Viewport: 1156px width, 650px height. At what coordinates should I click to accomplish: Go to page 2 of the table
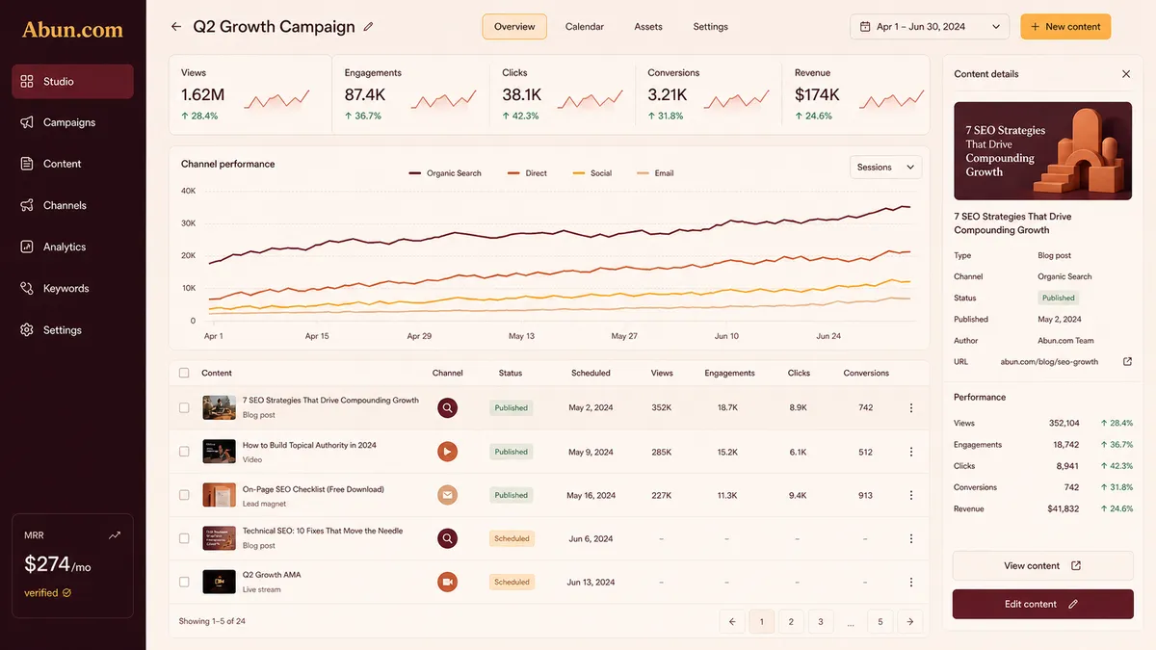click(791, 622)
